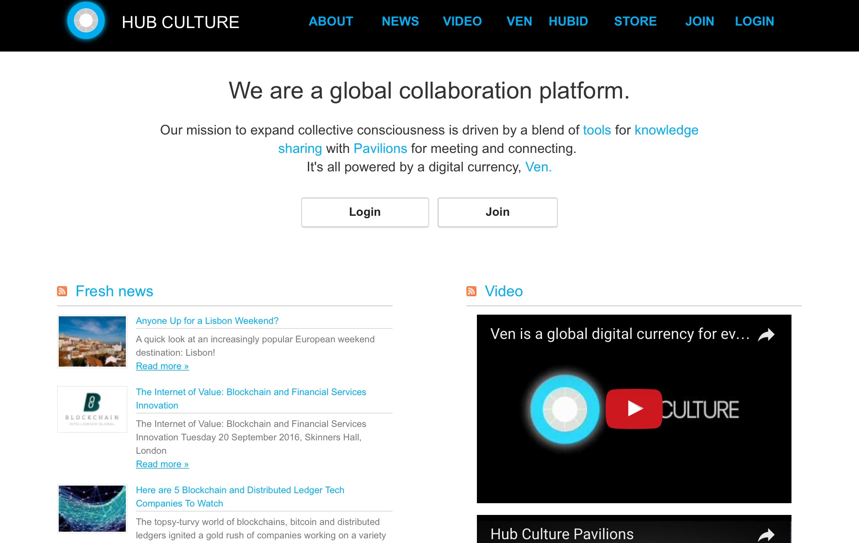Click Read more under Lisbon article

162,366
